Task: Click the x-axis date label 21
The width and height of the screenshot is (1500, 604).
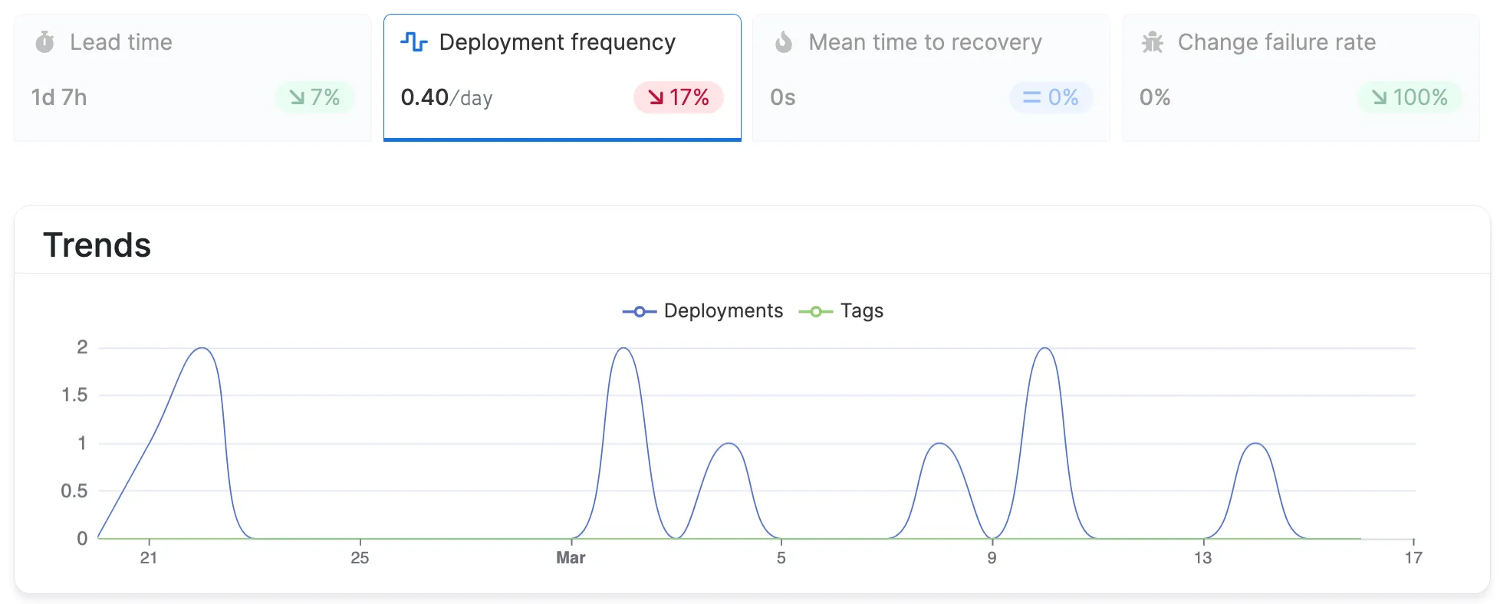Action: tap(149, 558)
